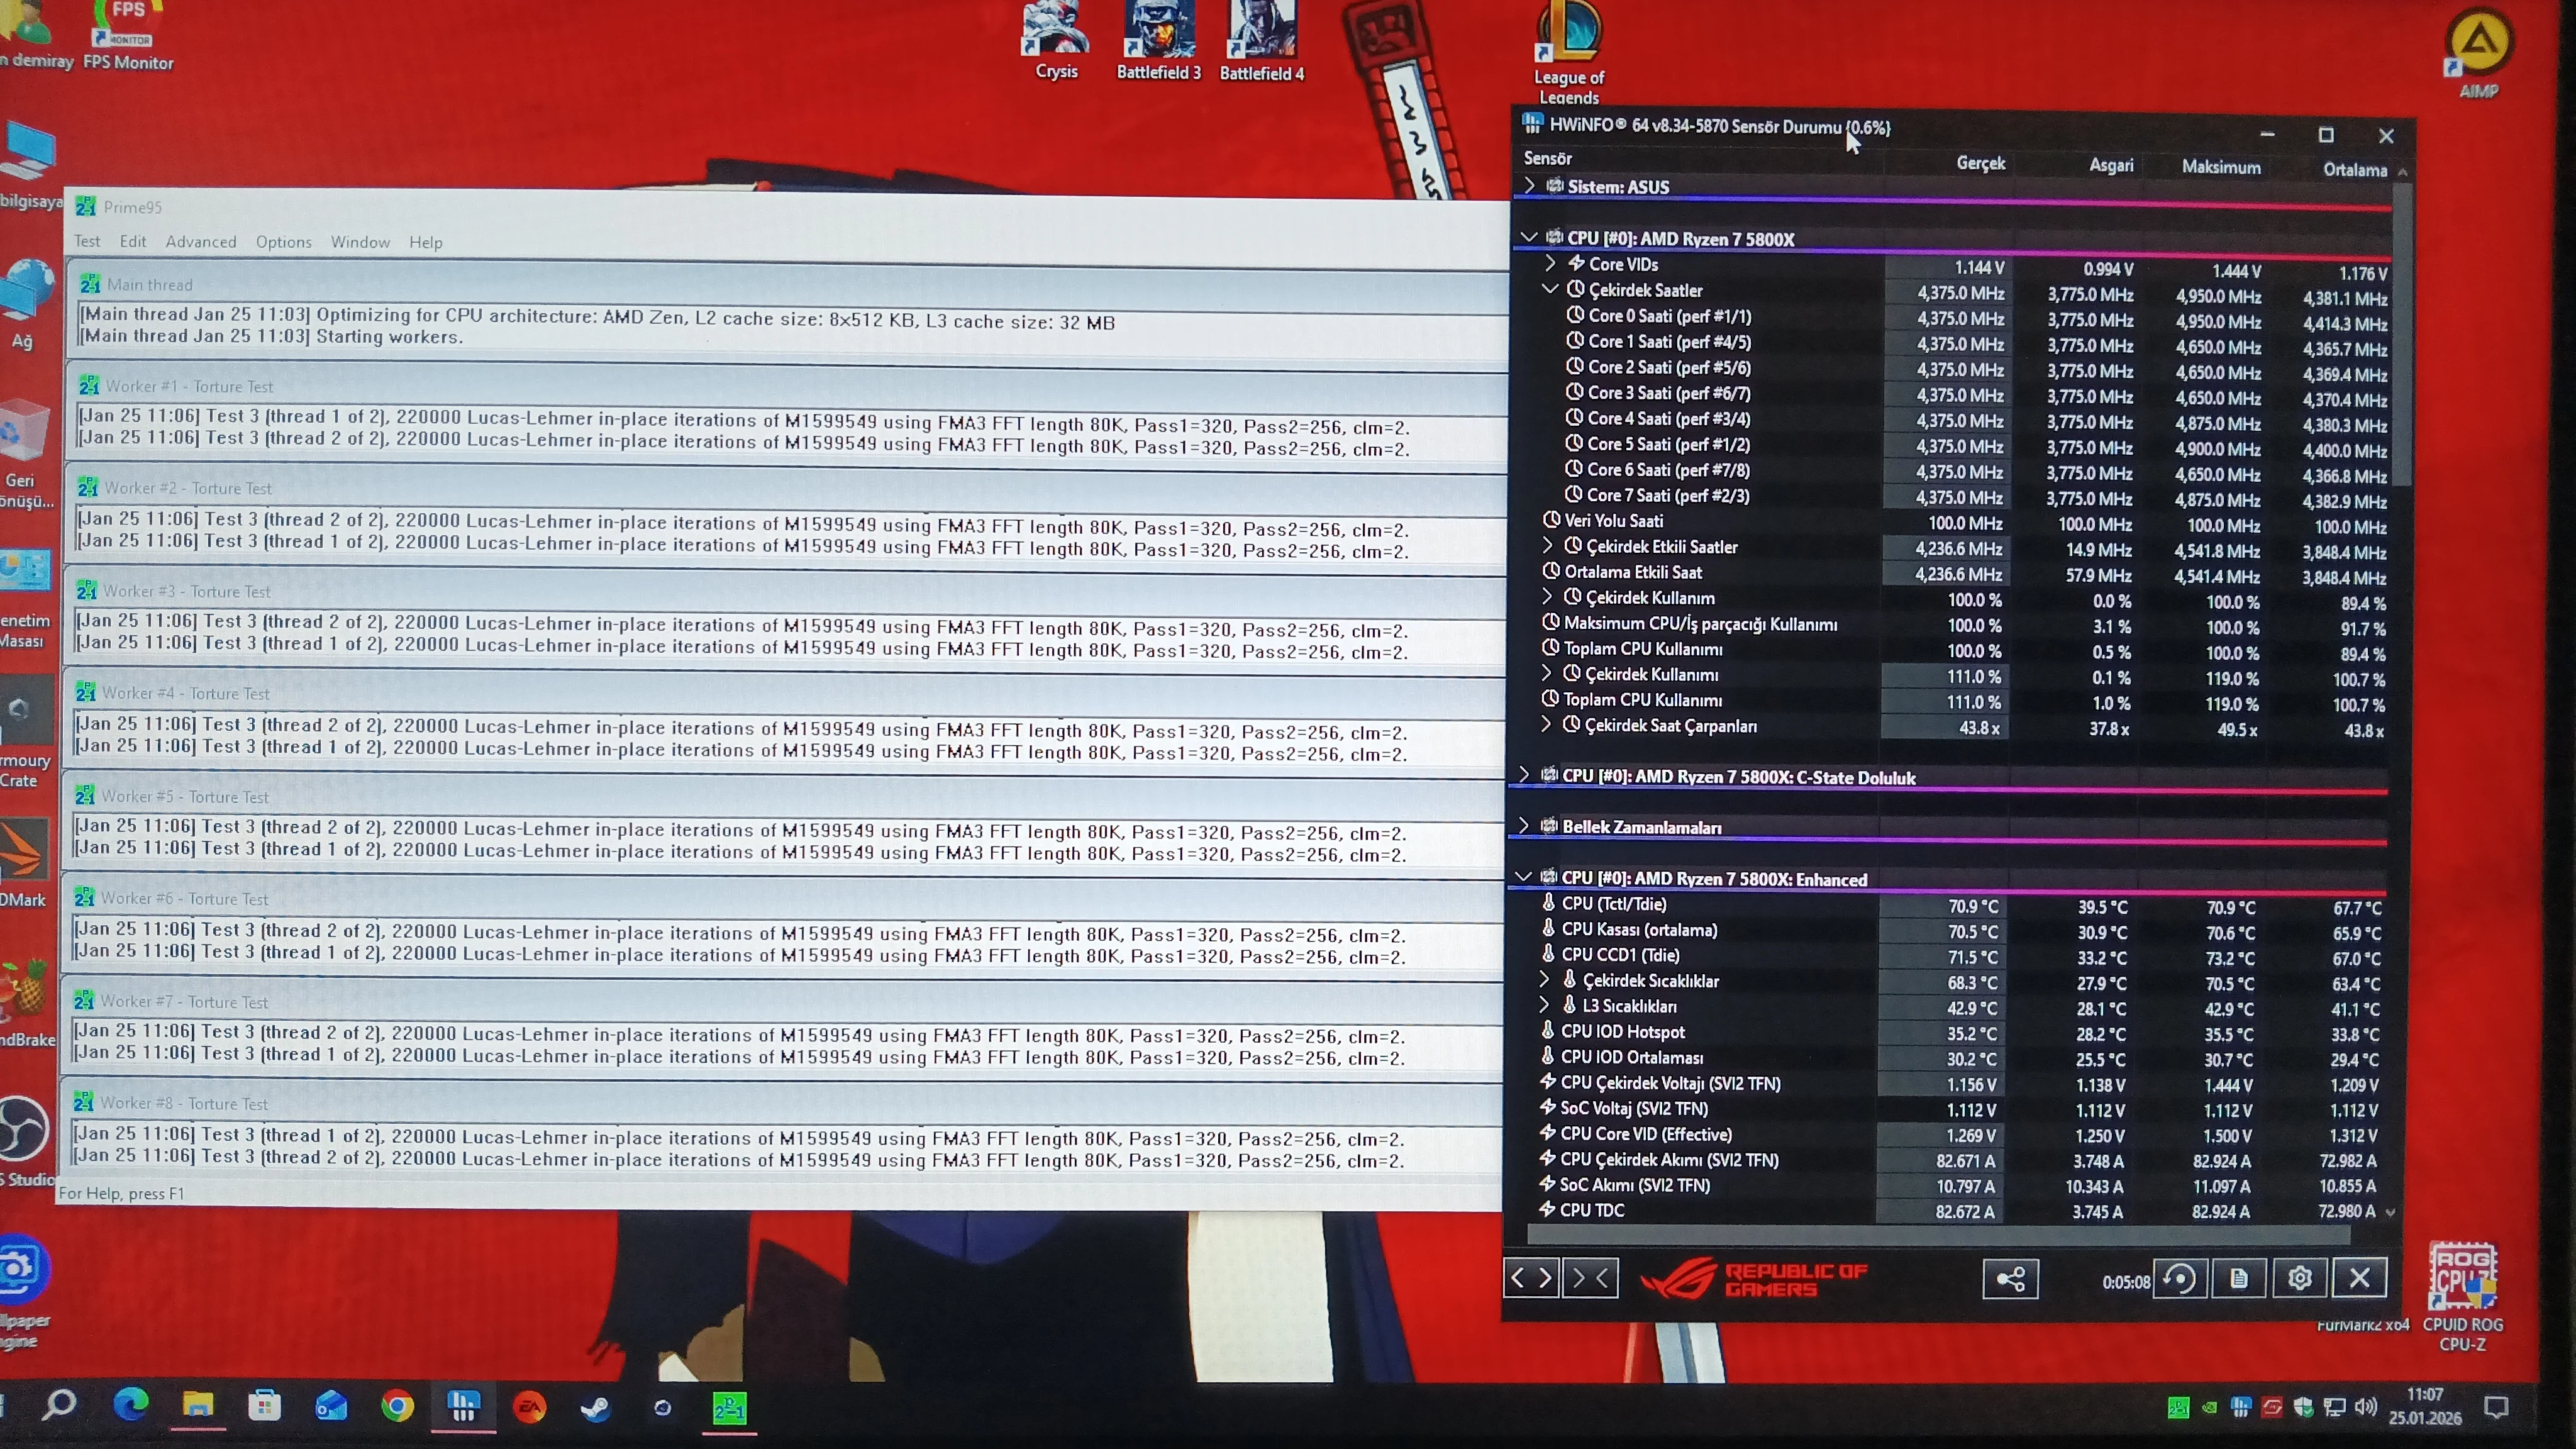The width and height of the screenshot is (2576, 1449).
Task: Click the Maksimum column header
Action: pyautogui.click(x=2221, y=167)
